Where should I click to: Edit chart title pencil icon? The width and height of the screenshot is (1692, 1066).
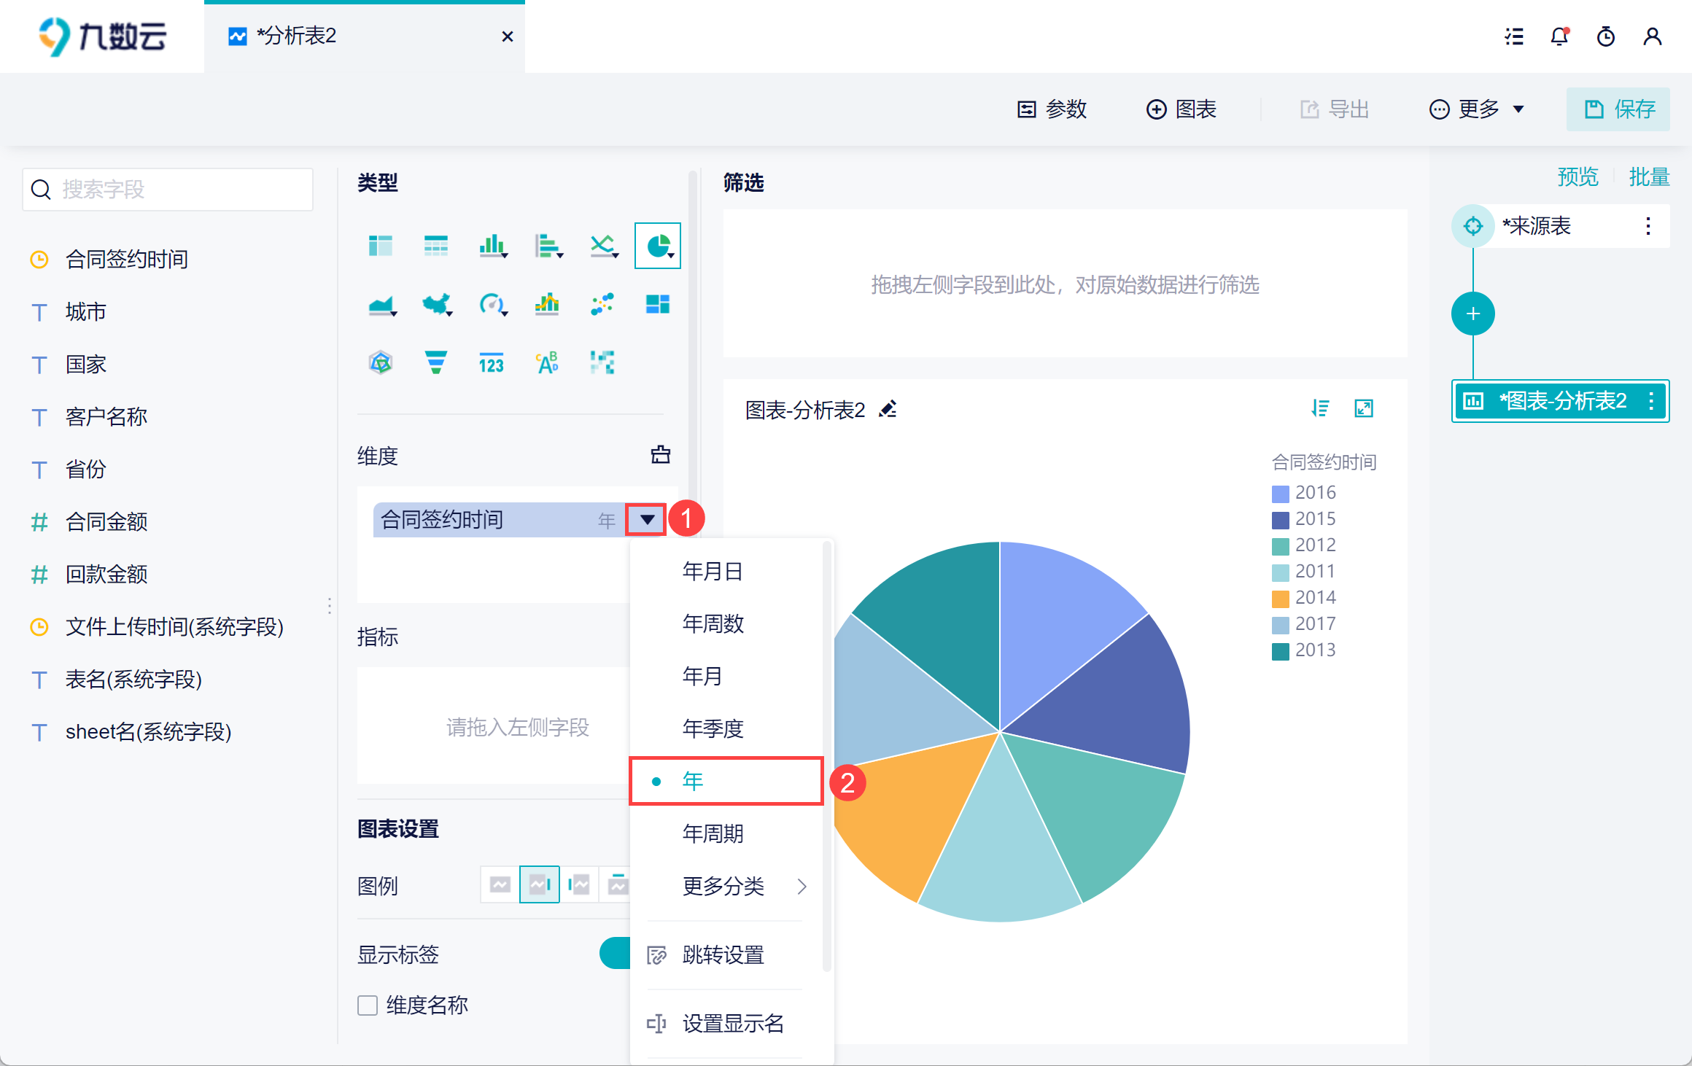click(x=888, y=409)
